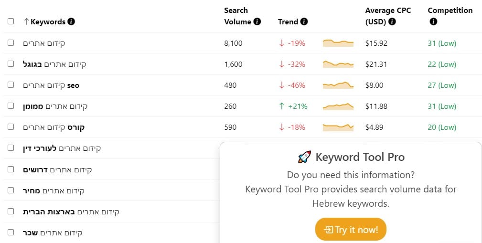Click the Trend column header label

point(288,21)
